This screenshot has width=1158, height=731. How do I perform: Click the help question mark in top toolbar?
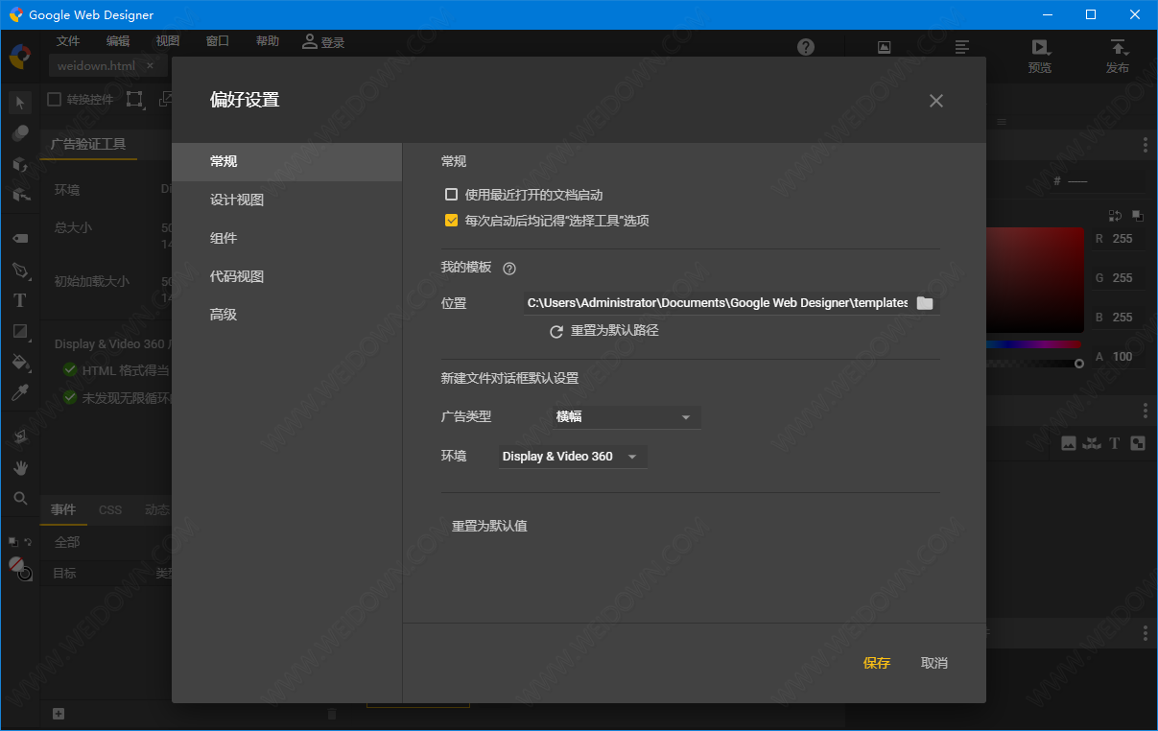[806, 47]
